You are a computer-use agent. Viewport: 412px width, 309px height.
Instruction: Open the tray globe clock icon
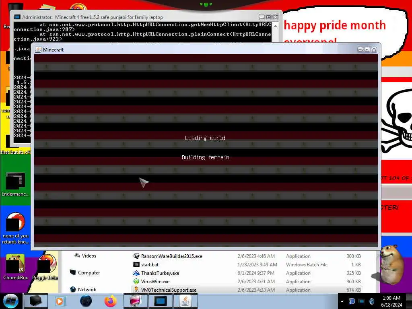coord(371,301)
